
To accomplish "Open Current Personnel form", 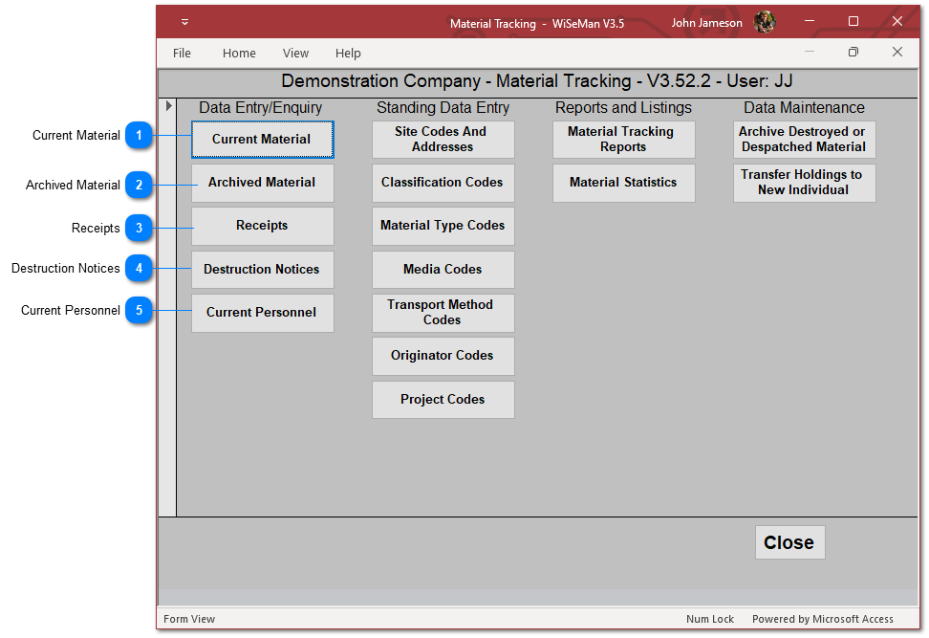I will (262, 313).
